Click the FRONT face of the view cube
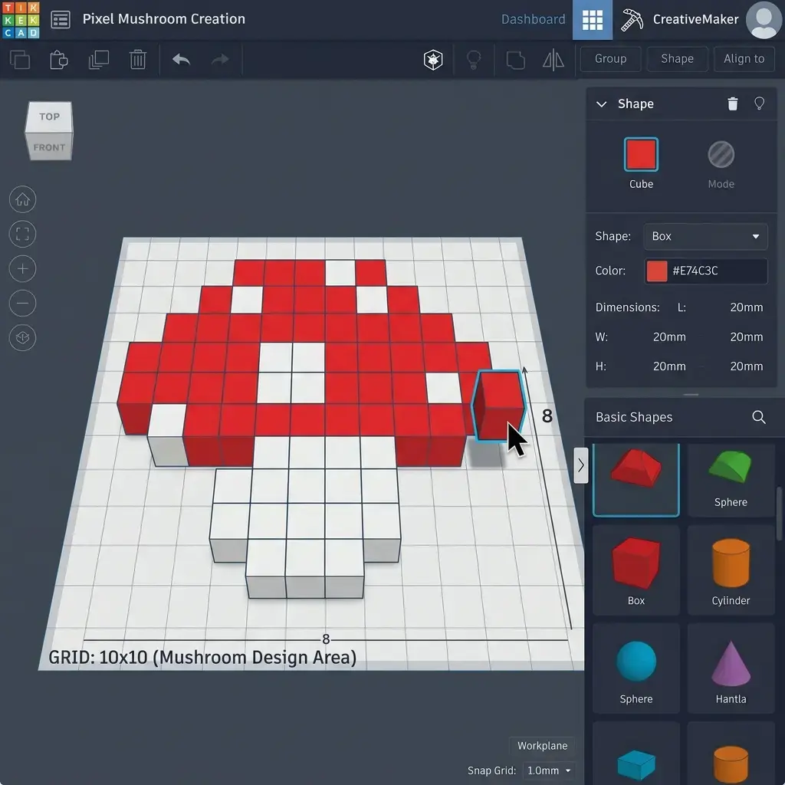The height and width of the screenshot is (785, 785). tap(49, 147)
